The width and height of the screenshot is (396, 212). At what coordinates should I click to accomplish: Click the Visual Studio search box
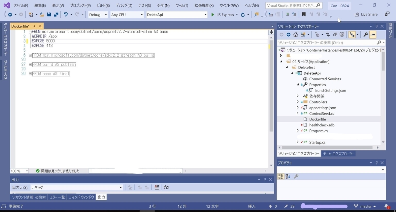point(294,6)
